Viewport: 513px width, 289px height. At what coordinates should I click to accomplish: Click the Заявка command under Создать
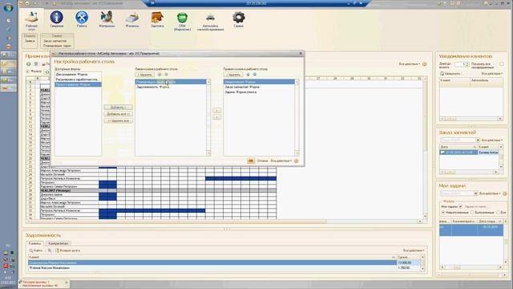30,41
